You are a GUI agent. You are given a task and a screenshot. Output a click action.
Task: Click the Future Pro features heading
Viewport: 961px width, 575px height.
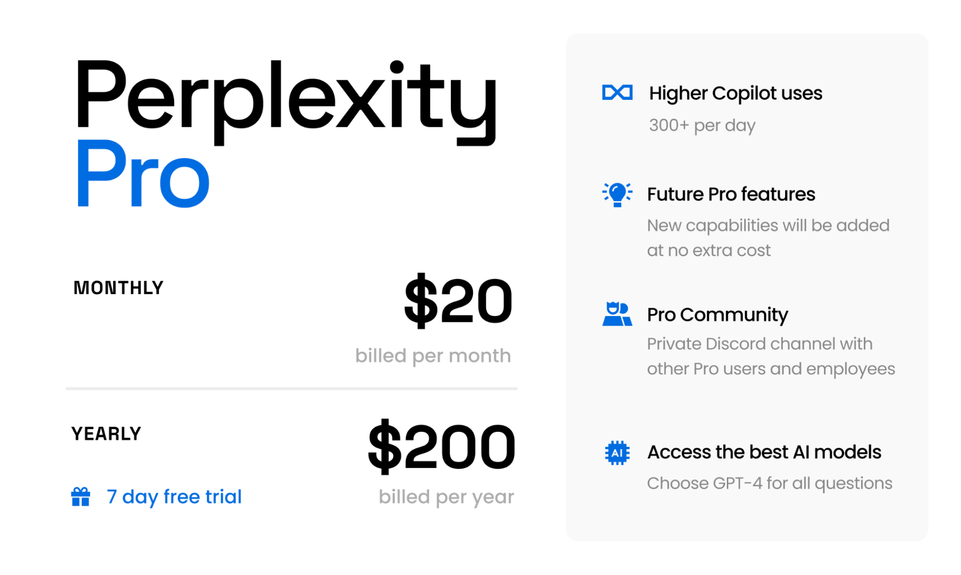click(x=731, y=194)
